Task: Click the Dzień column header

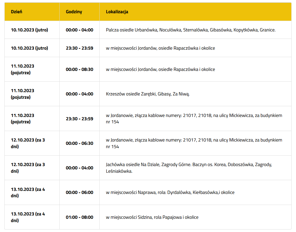Action: 17,12
